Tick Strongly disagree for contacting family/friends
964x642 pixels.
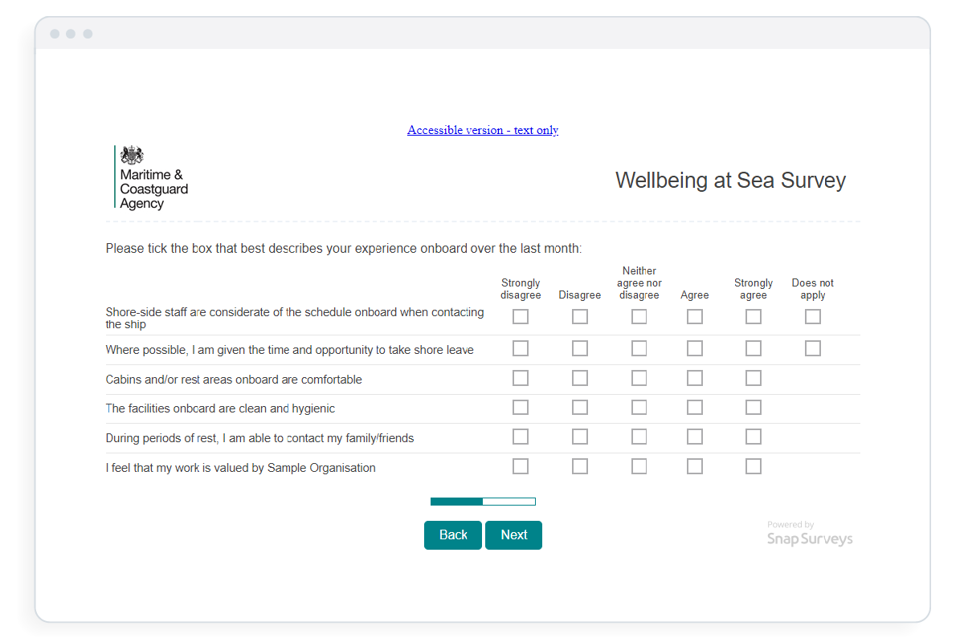[521, 437]
